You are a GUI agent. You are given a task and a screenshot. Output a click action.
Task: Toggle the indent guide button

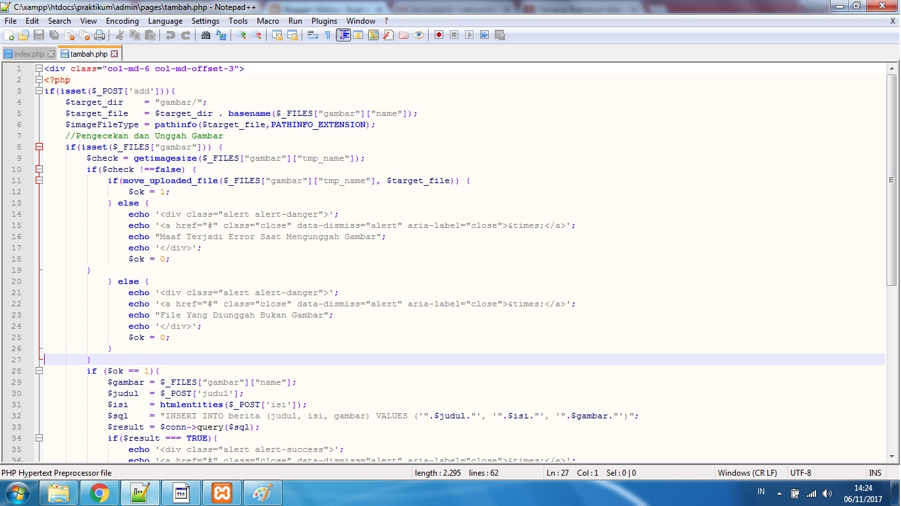click(x=344, y=35)
